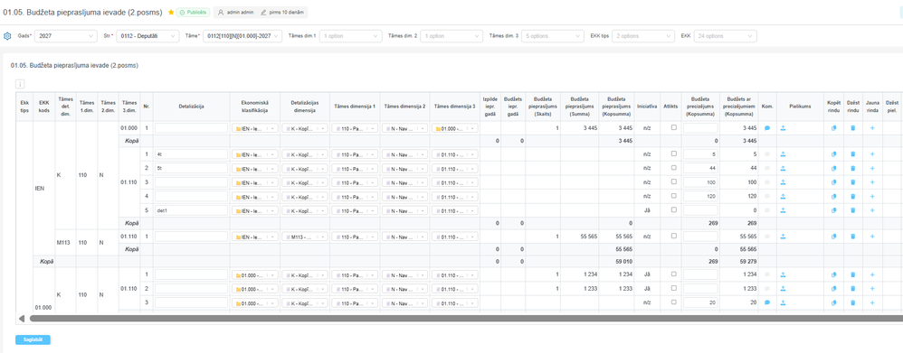Tick Atlikts checkbox in the 4t row

point(673,153)
